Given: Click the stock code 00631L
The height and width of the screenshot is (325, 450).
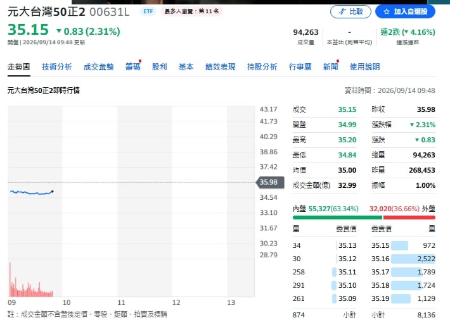Looking at the screenshot, I should pos(110,12).
